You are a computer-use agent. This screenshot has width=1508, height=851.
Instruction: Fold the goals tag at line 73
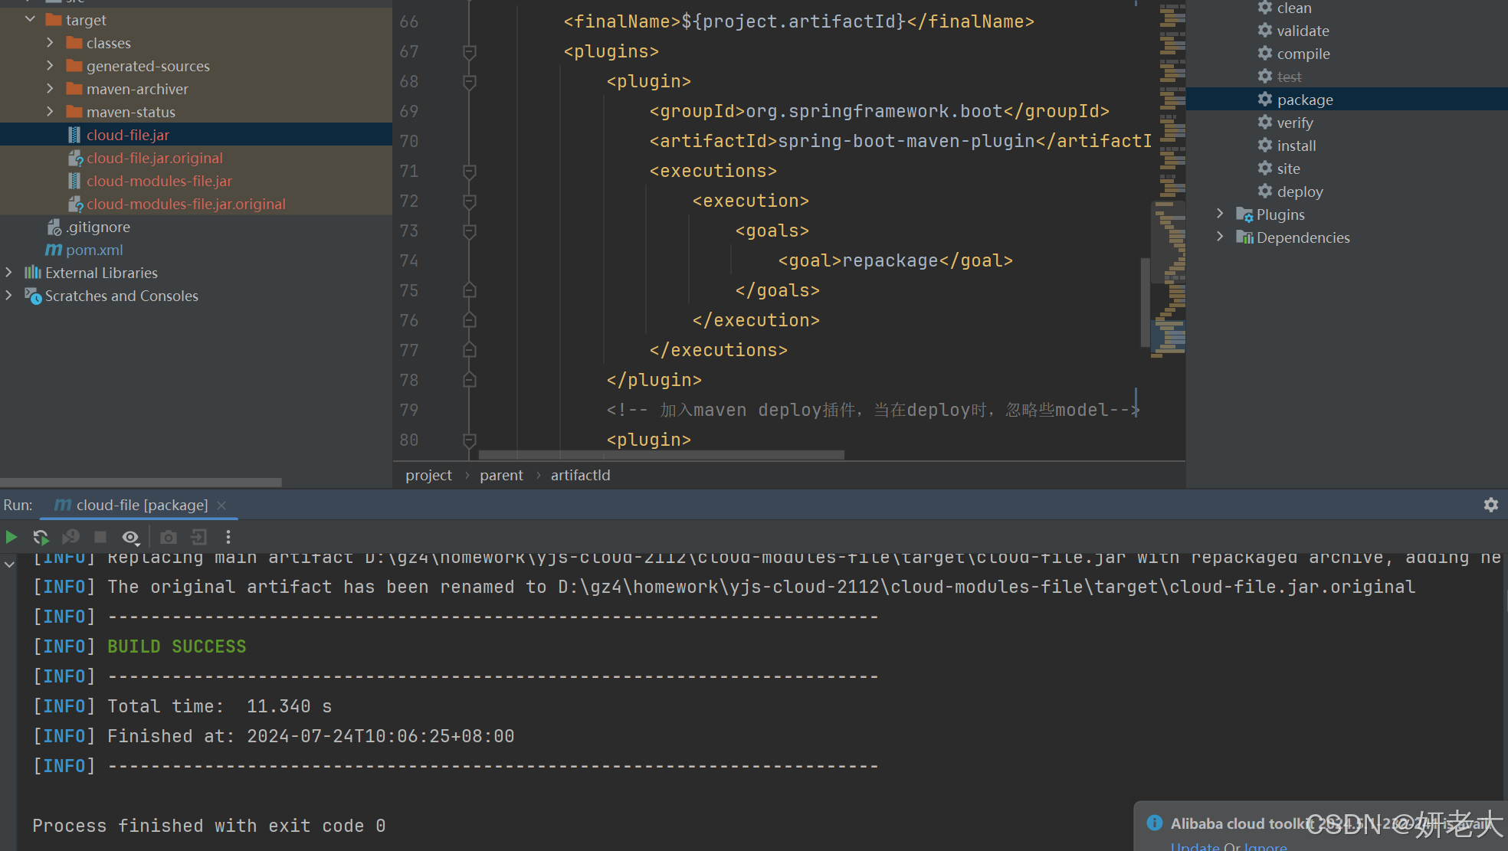(470, 231)
